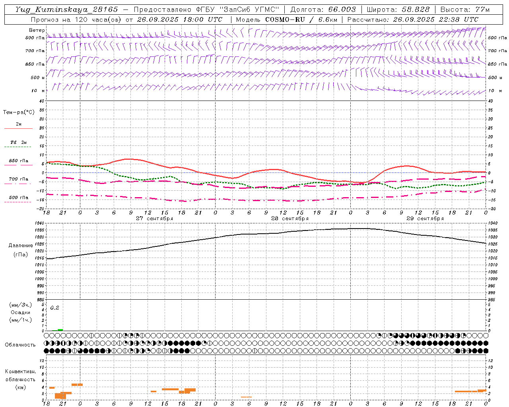509x407 pixels.
Task: Click the provider text ФГБУ "ЗапСиб УГМС"
Action: pos(238,10)
